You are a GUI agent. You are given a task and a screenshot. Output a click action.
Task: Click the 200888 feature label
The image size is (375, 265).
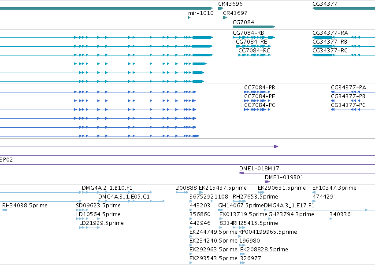coord(186,188)
